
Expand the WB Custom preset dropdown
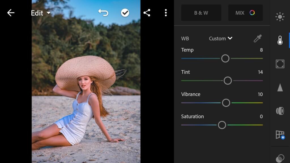(x=221, y=38)
